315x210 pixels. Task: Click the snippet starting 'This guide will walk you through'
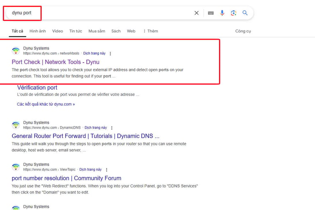[99, 147]
